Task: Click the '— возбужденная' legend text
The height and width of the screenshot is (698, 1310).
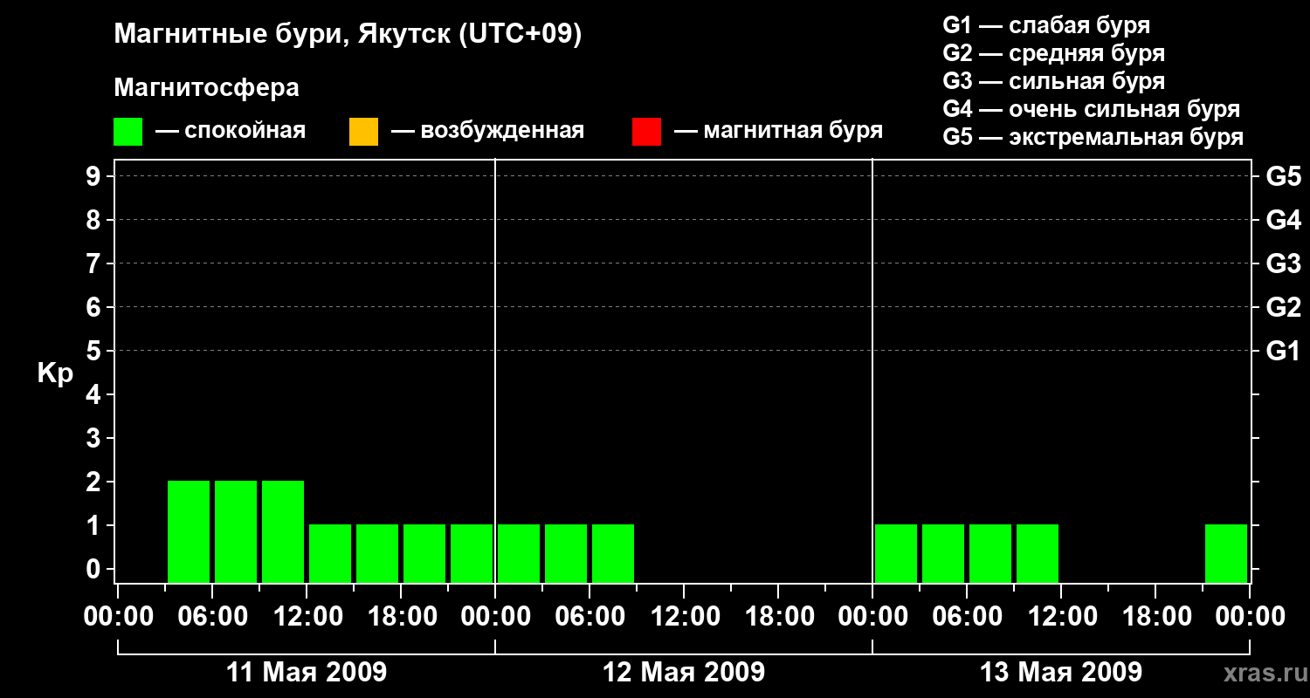Action: click(488, 132)
